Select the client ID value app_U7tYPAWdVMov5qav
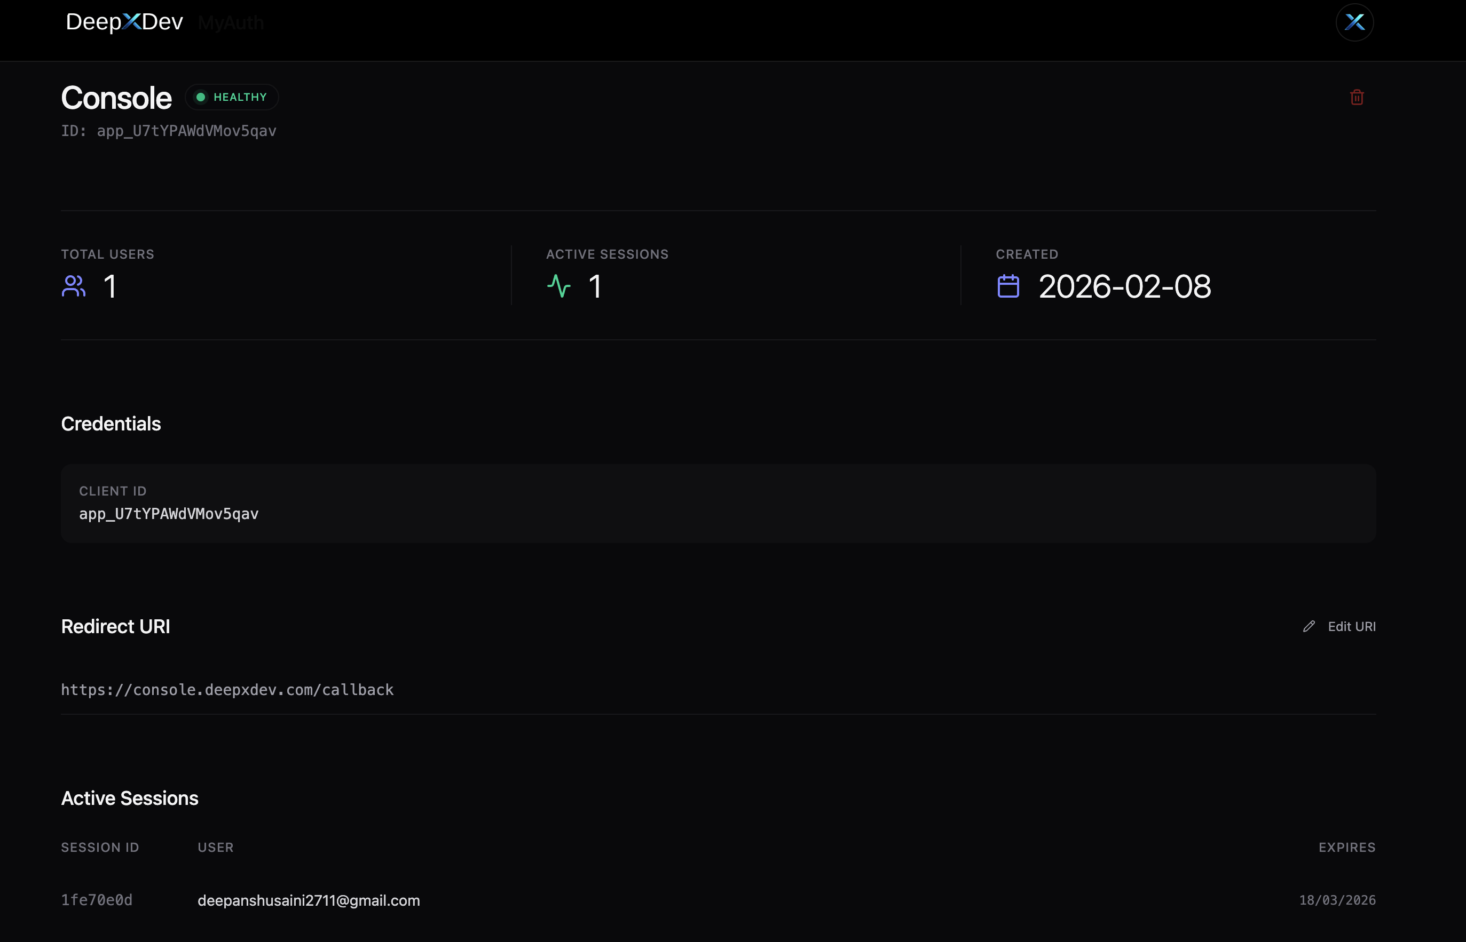The image size is (1466, 942). [x=169, y=514]
